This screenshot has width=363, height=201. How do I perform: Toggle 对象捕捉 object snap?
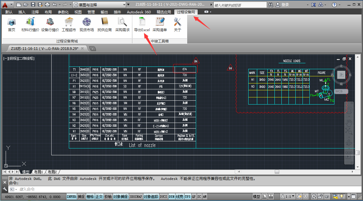(121, 197)
